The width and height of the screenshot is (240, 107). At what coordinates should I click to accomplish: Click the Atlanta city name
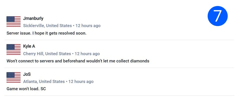[30, 81]
